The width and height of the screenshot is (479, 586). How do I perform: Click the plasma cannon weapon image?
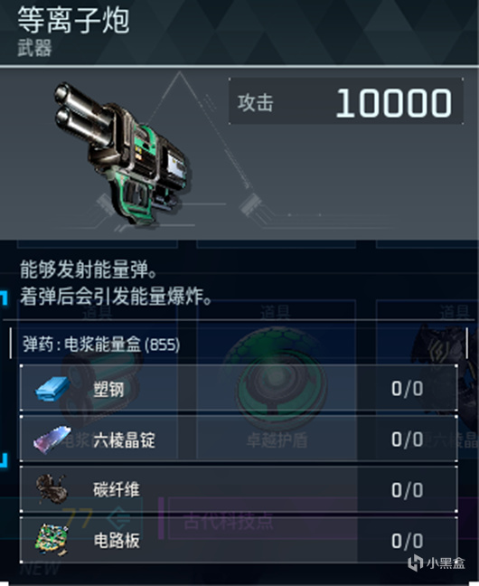pyautogui.click(x=122, y=154)
